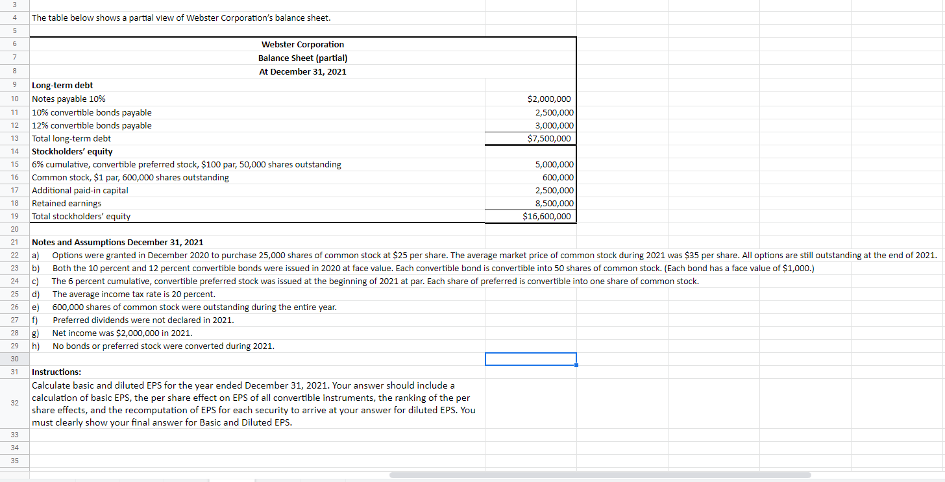The height and width of the screenshot is (482, 945).
Task: Select the highlighted empty cell in row 30
Action: click(530, 359)
